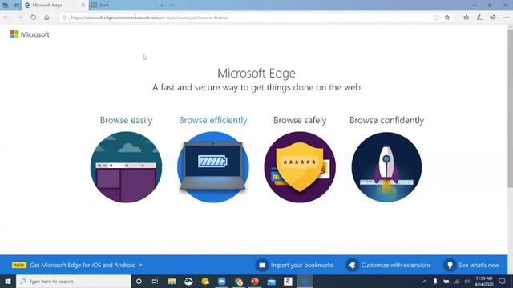
Task: Click the taskbar clock showing 11:59 AM
Action: point(484,281)
